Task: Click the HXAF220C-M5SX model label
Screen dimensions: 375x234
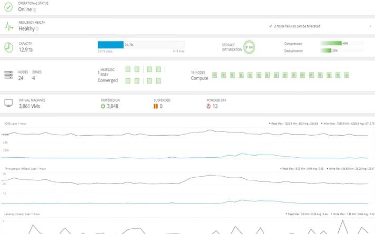Action: 108,72
